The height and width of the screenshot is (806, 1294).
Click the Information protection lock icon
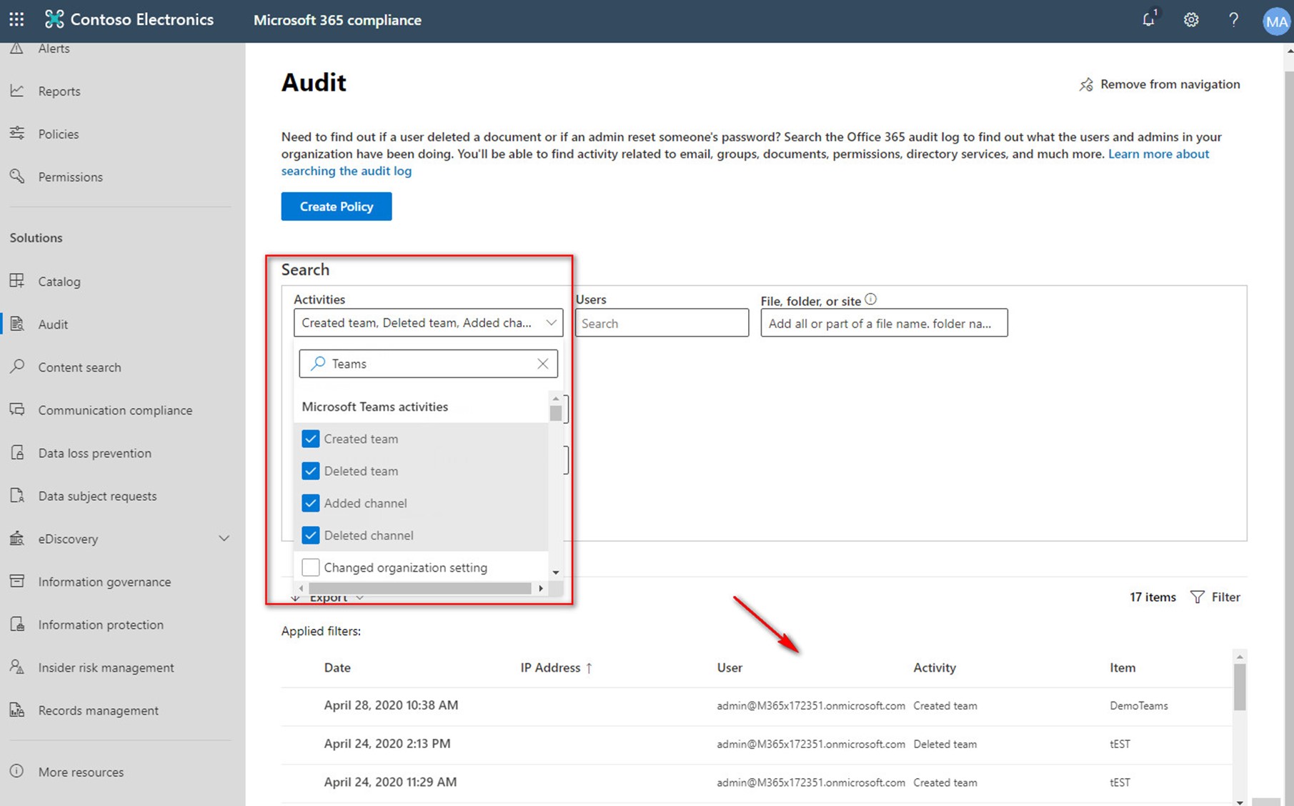(17, 624)
